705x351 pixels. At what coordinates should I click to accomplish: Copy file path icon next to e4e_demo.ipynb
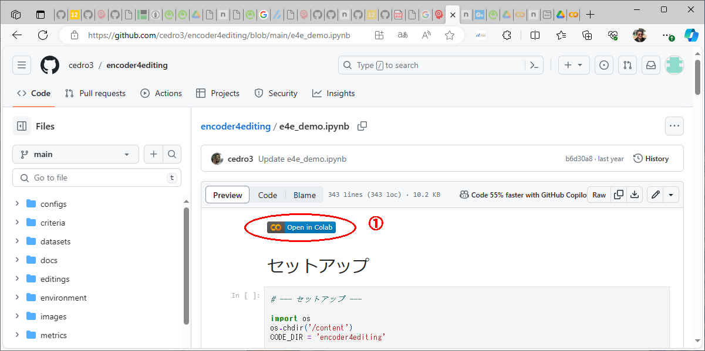(362, 126)
